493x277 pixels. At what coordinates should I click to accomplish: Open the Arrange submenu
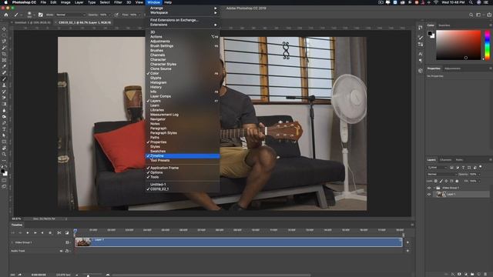point(183,8)
